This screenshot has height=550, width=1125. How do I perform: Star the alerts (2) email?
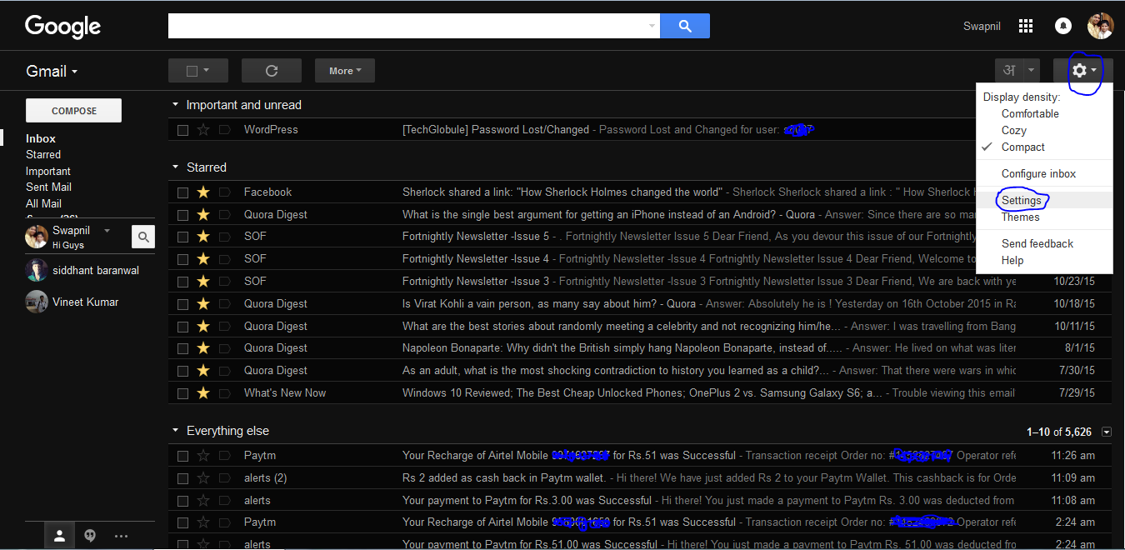pyautogui.click(x=203, y=478)
